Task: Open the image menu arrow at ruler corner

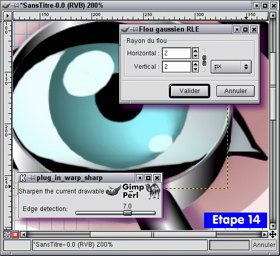Action: tap(8, 16)
